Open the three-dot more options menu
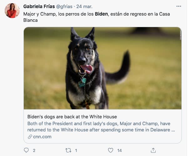Viewport: 188px width, 156px height. tap(179, 6)
